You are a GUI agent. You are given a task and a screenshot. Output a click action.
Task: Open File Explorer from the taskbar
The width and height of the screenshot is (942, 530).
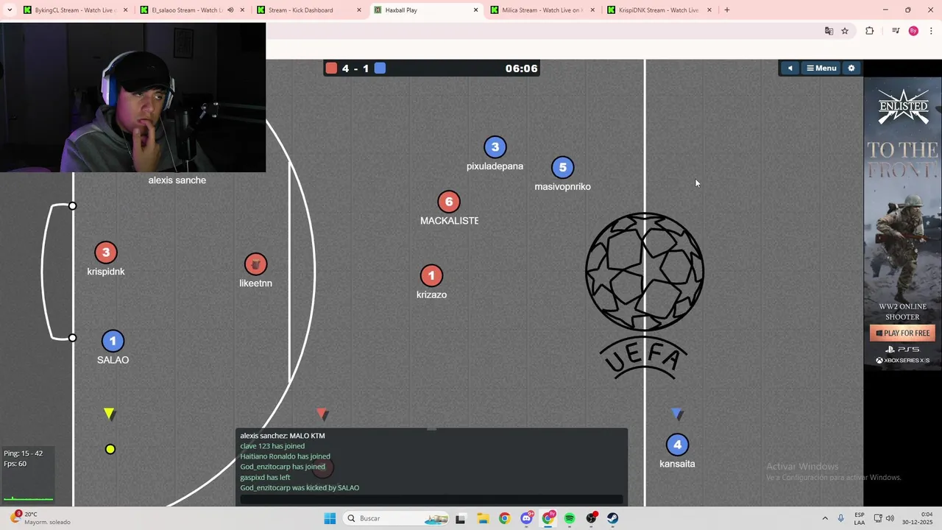click(483, 518)
